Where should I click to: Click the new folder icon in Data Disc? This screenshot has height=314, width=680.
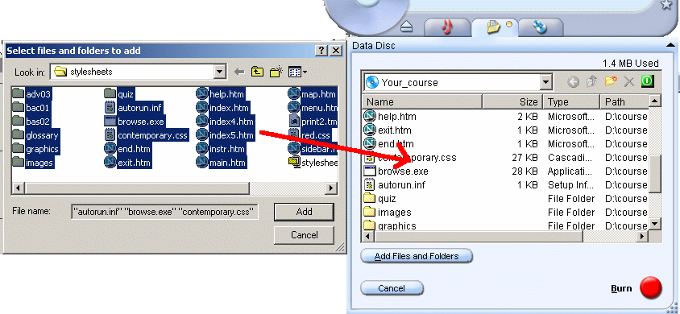click(x=611, y=81)
